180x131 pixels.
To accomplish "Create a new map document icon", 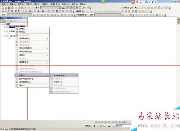I will pos(3,8).
